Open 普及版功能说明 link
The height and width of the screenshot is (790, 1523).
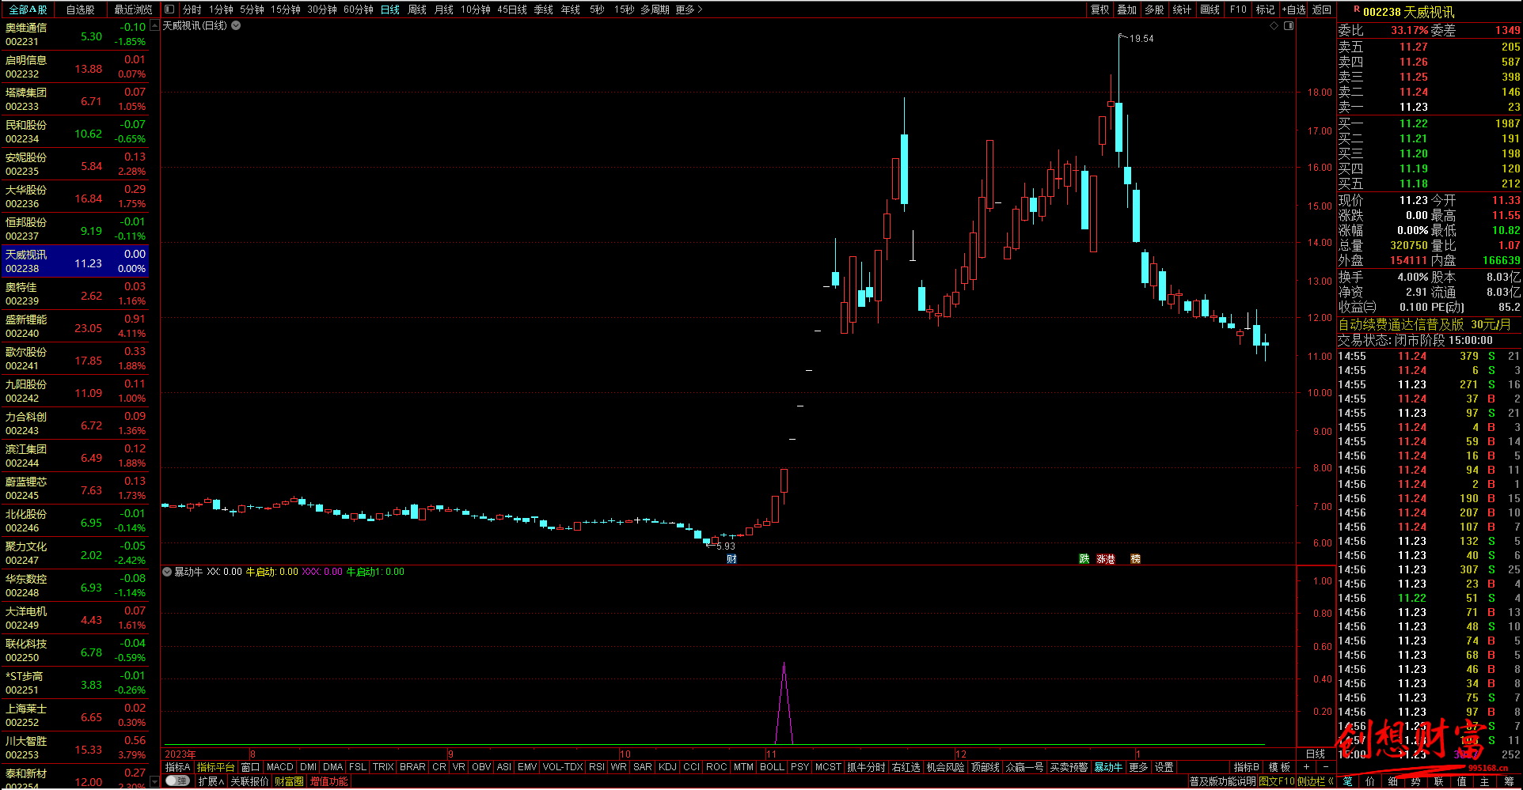1222,781
